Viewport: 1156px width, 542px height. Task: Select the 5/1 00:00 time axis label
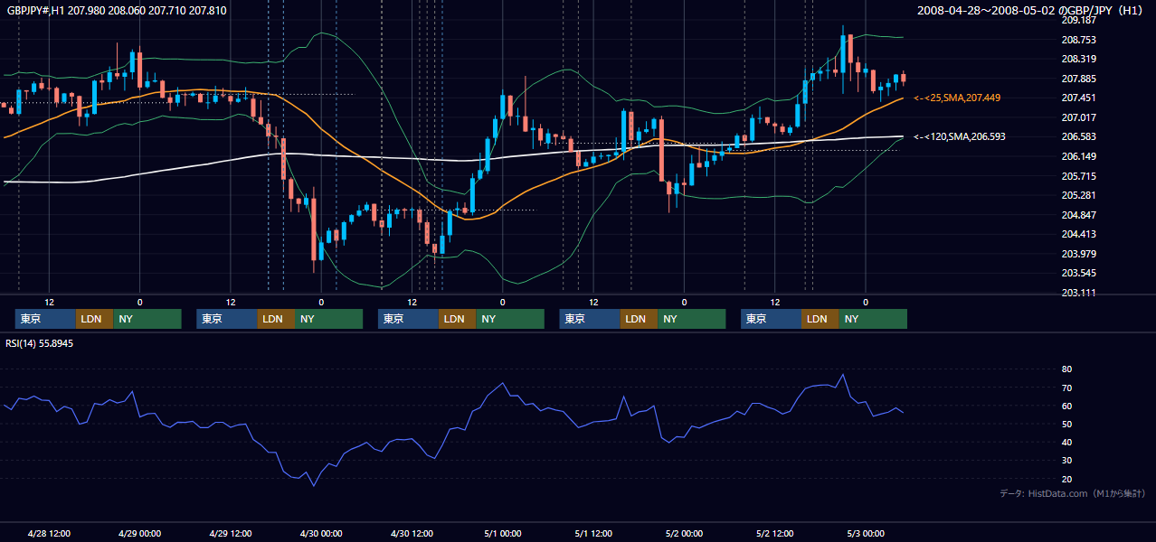[503, 533]
